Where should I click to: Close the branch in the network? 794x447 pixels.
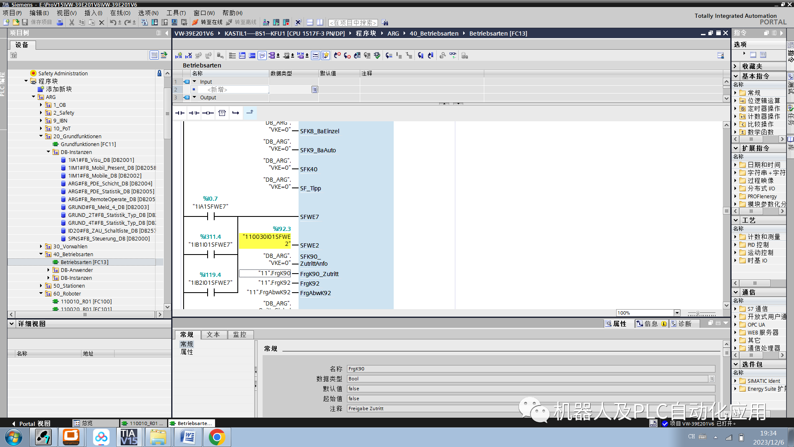click(250, 113)
